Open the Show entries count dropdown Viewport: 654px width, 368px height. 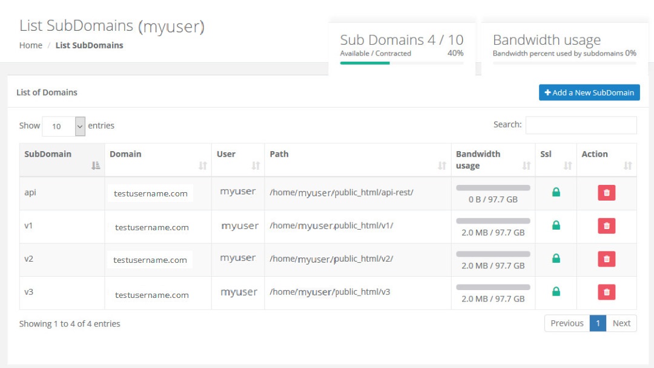(64, 126)
